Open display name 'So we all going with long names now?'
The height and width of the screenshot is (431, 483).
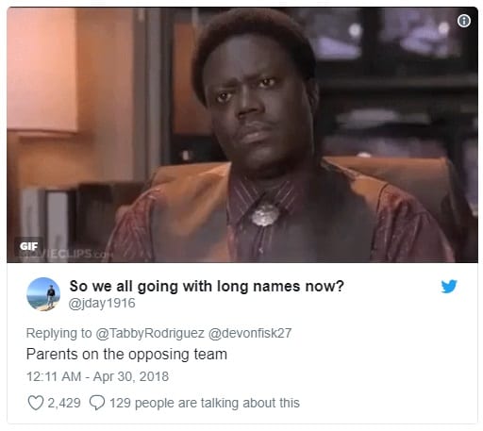click(207, 286)
